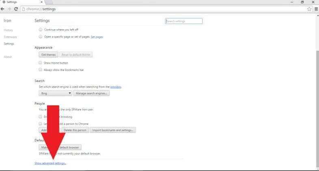319x171 pixels.
Task: Reload the page with the refresh icon
Action: click(16, 9)
